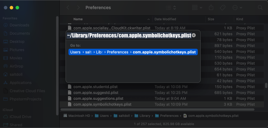268x128 pixels.
Task: Open the list view switcher
Action: pyautogui.click(x=171, y=8)
